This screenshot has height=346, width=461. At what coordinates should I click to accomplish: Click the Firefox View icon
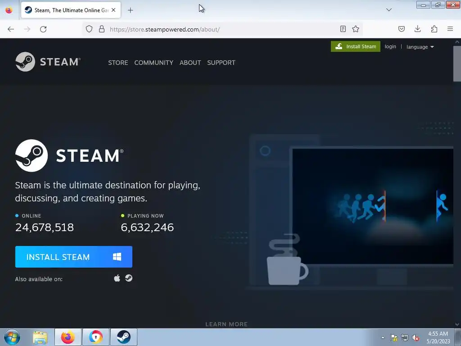coord(9,10)
